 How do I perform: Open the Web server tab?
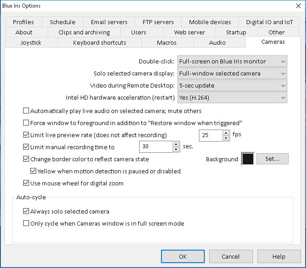click(x=190, y=32)
